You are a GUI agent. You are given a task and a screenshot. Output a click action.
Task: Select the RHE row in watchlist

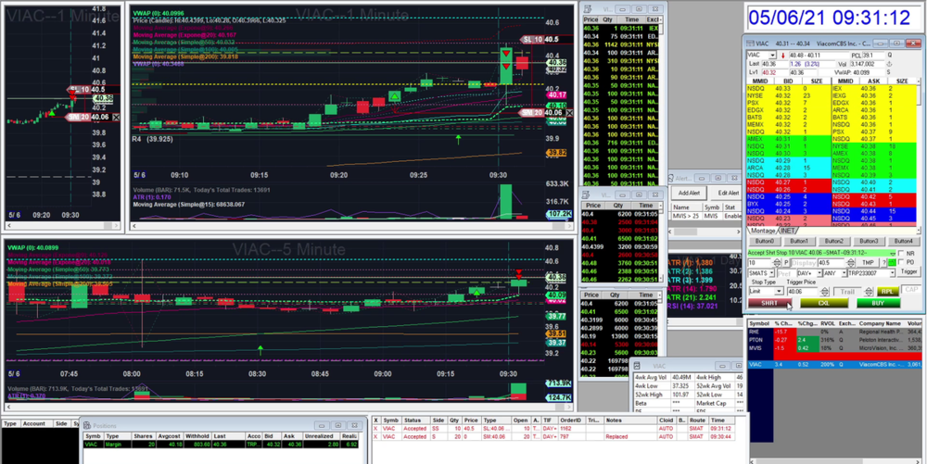835,332
